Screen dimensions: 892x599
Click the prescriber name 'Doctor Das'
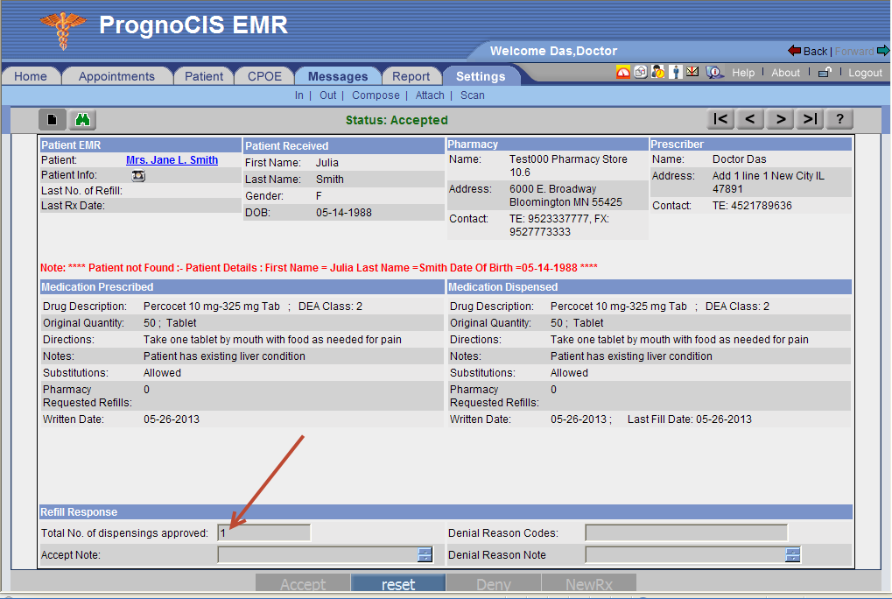click(739, 159)
